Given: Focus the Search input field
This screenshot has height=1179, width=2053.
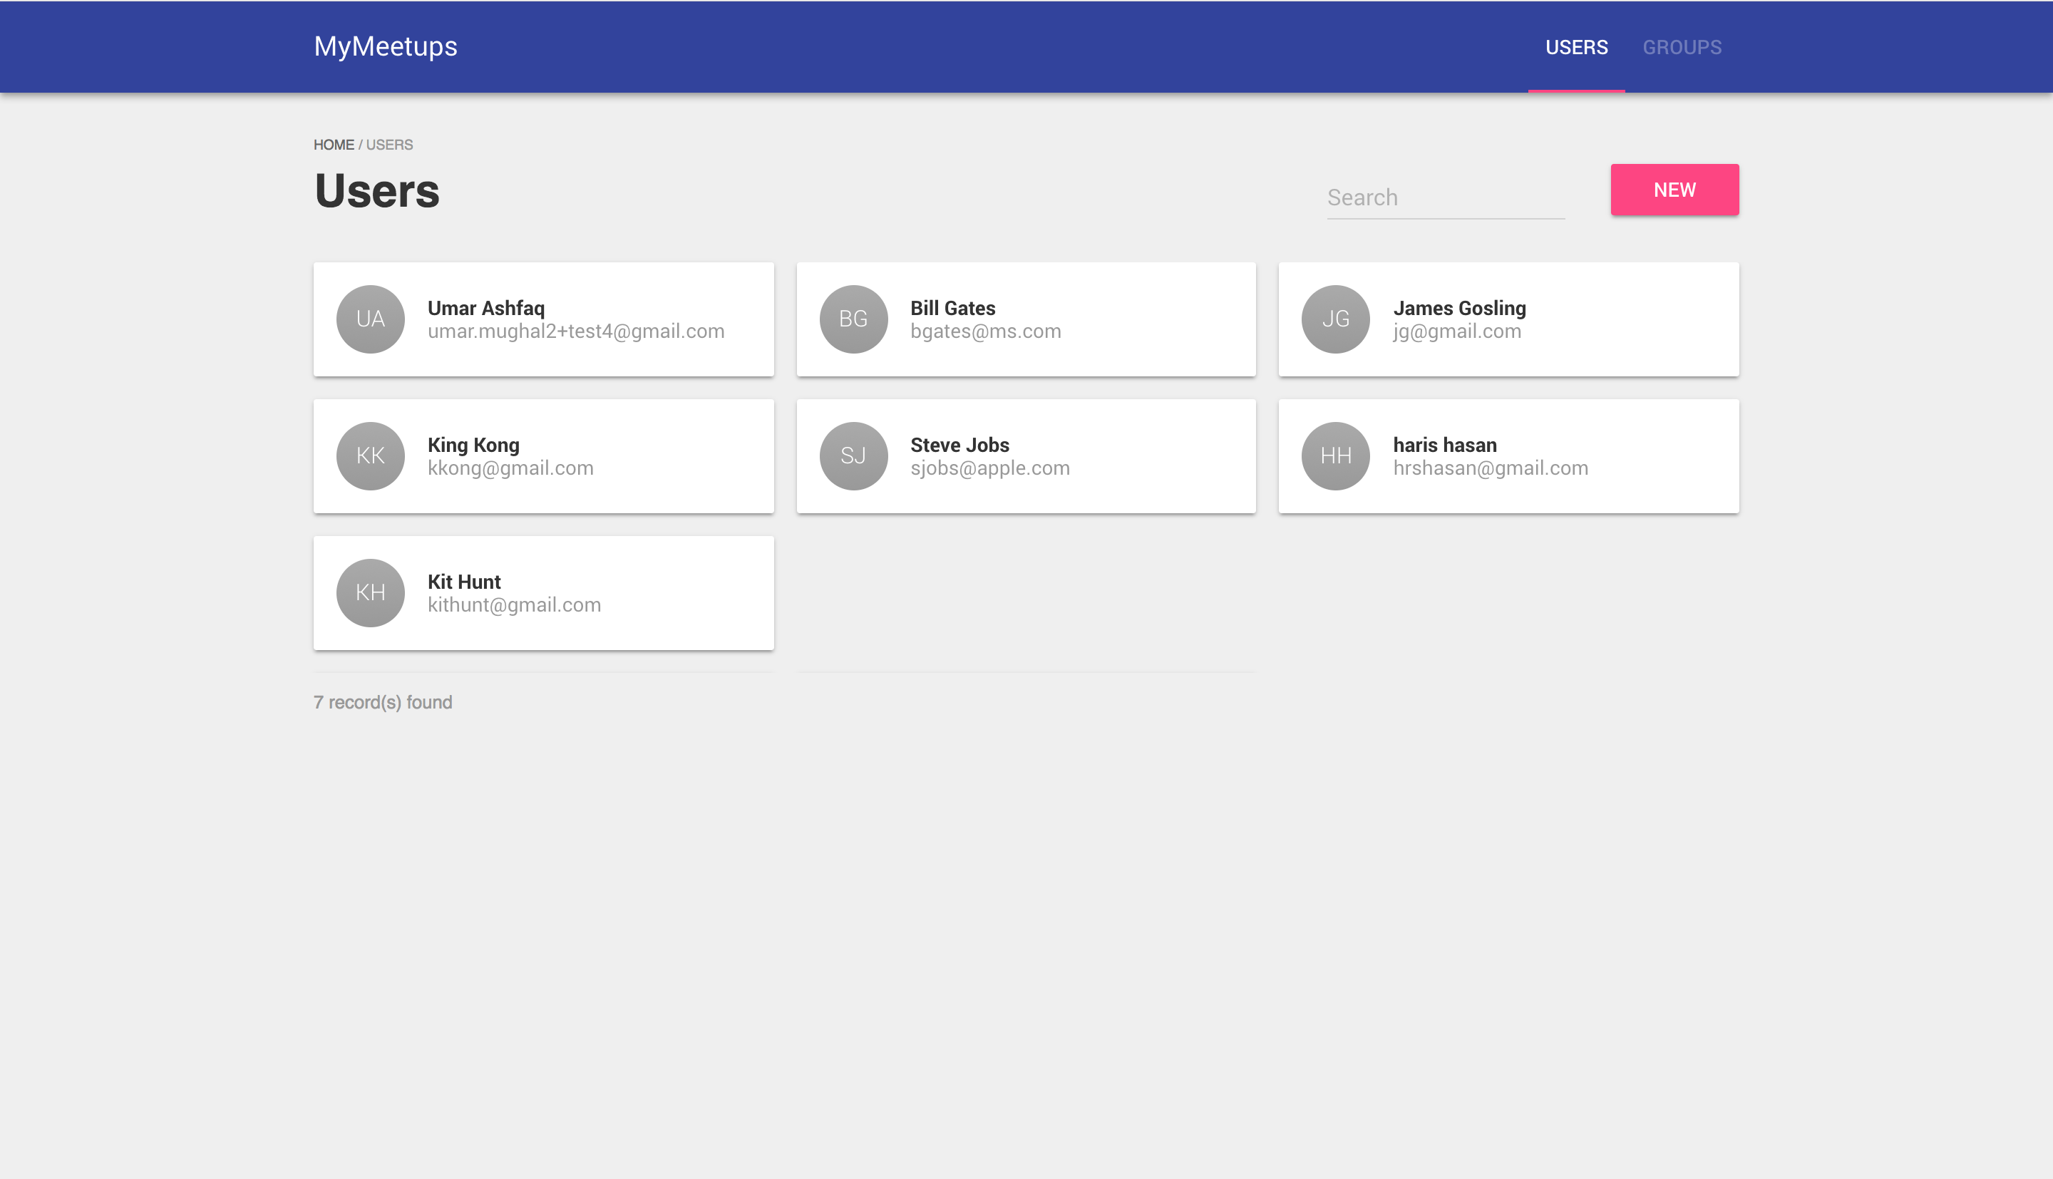Looking at the screenshot, I should (1445, 197).
